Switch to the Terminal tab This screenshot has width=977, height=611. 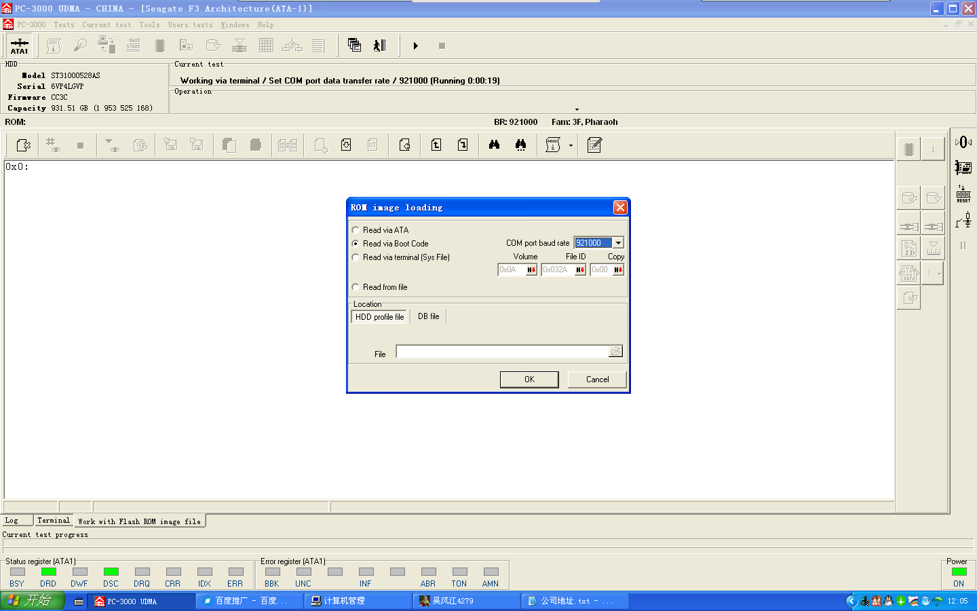coord(54,521)
